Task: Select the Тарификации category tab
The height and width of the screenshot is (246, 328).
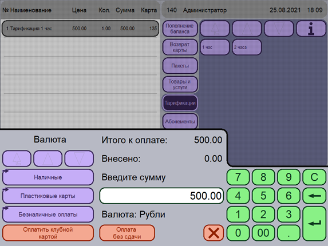Action: tap(180, 103)
